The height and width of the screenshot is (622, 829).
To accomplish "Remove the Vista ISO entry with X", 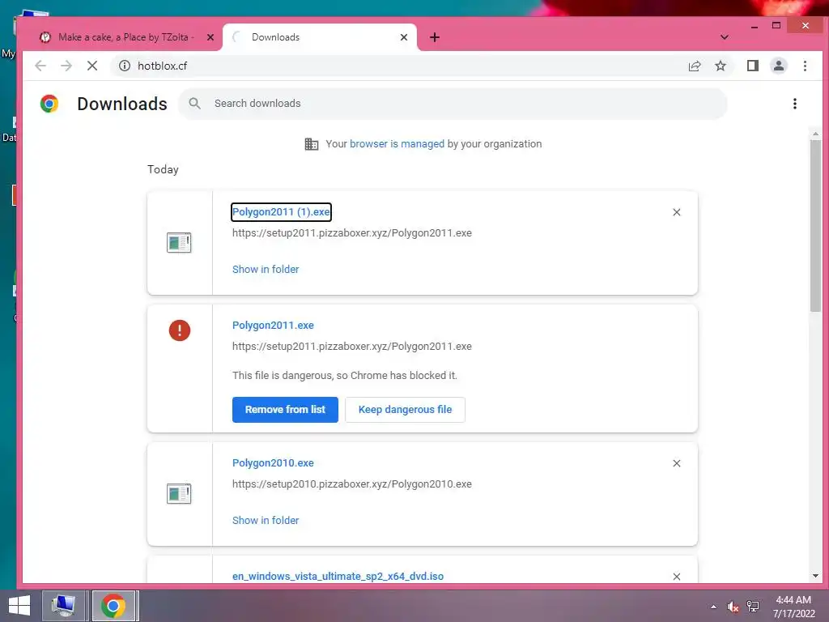I will coord(676,577).
